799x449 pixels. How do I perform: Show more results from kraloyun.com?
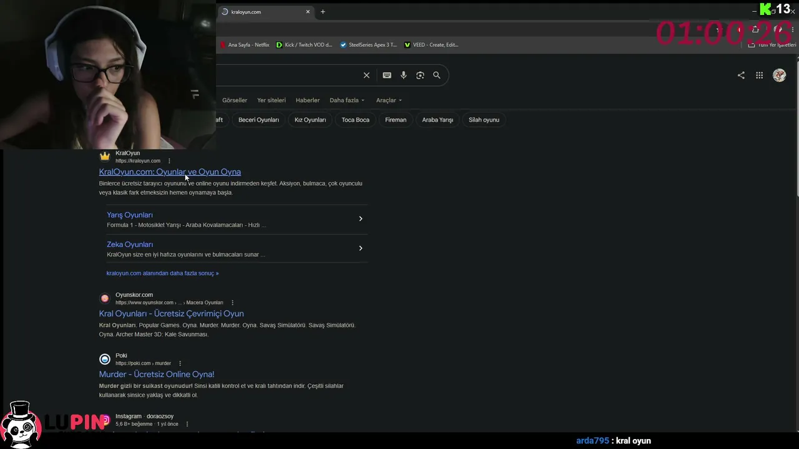(x=162, y=273)
